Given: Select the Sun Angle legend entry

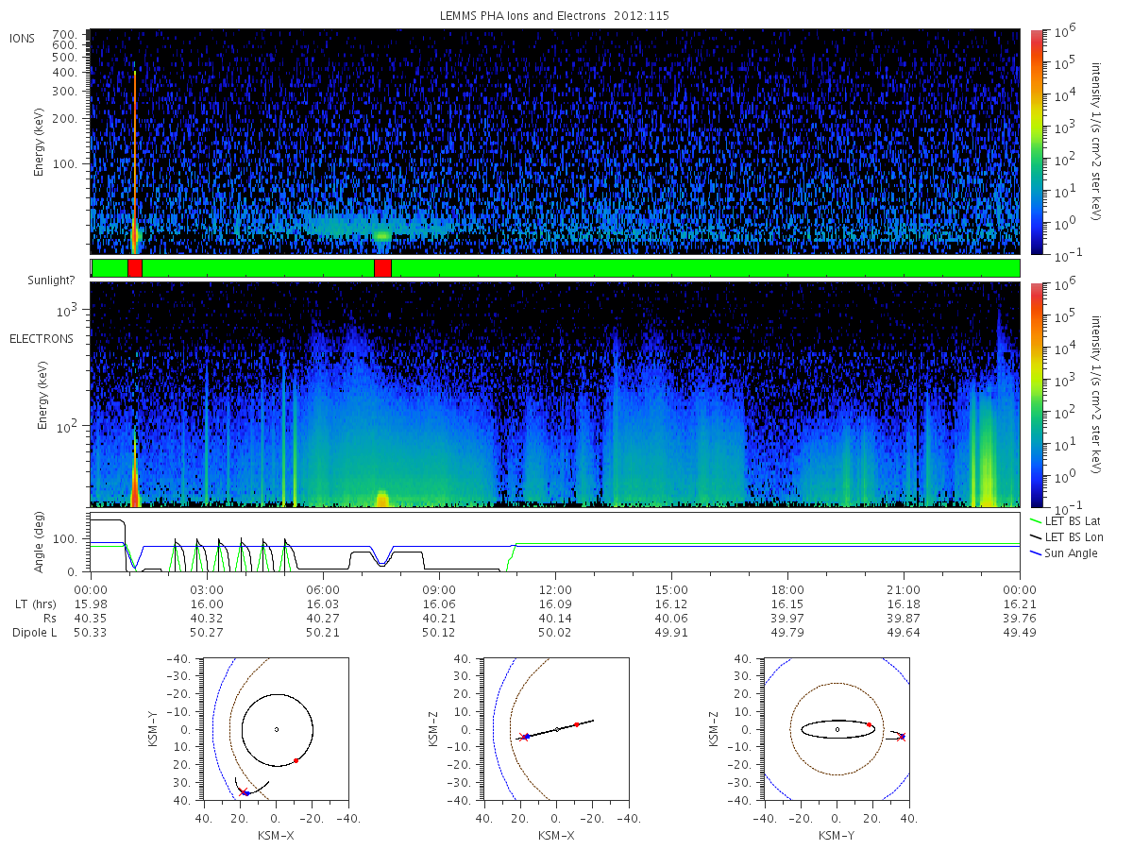Looking at the screenshot, I should tap(1064, 552).
